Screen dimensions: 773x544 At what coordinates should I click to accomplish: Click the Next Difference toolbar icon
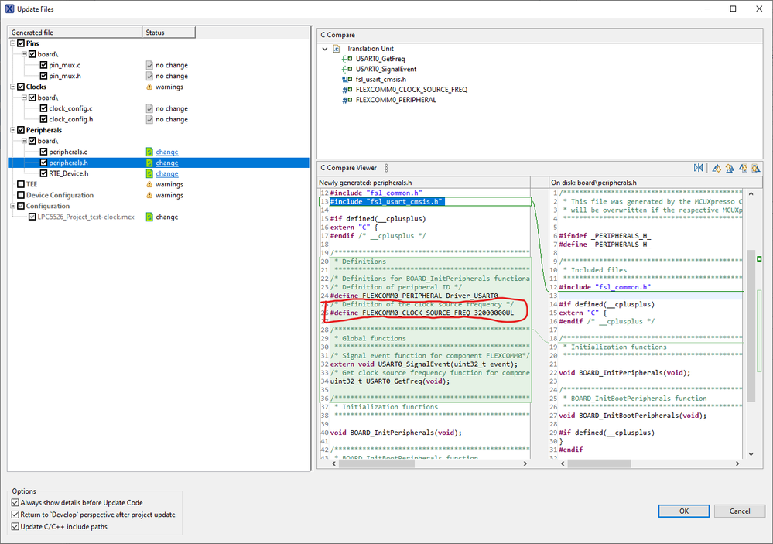pos(717,168)
